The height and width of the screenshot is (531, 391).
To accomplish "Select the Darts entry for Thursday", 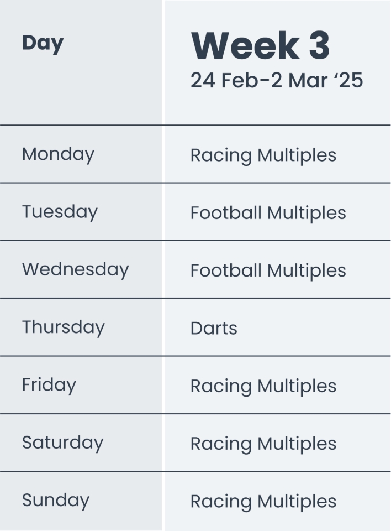I will pyautogui.click(x=214, y=329).
